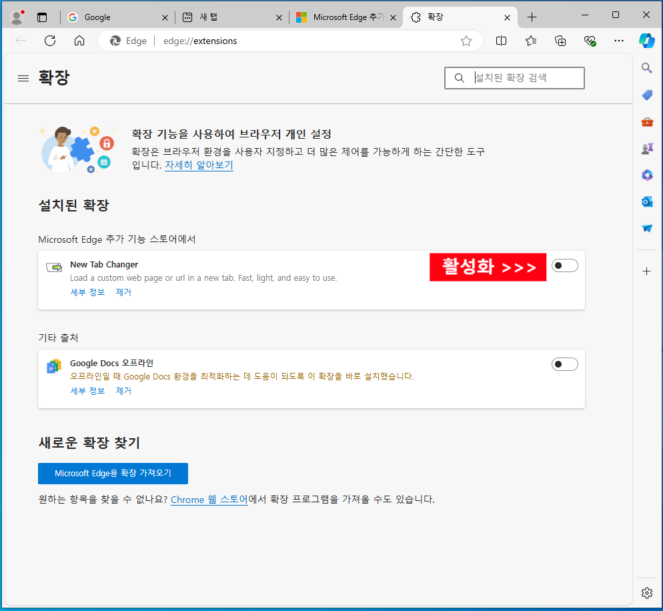Select the 확장 tab
Image resolution: width=663 pixels, height=611 pixels.
[460, 17]
